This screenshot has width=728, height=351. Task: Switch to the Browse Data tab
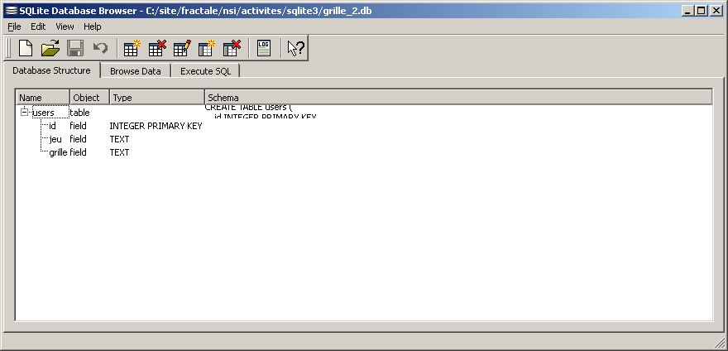coord(136,71)
